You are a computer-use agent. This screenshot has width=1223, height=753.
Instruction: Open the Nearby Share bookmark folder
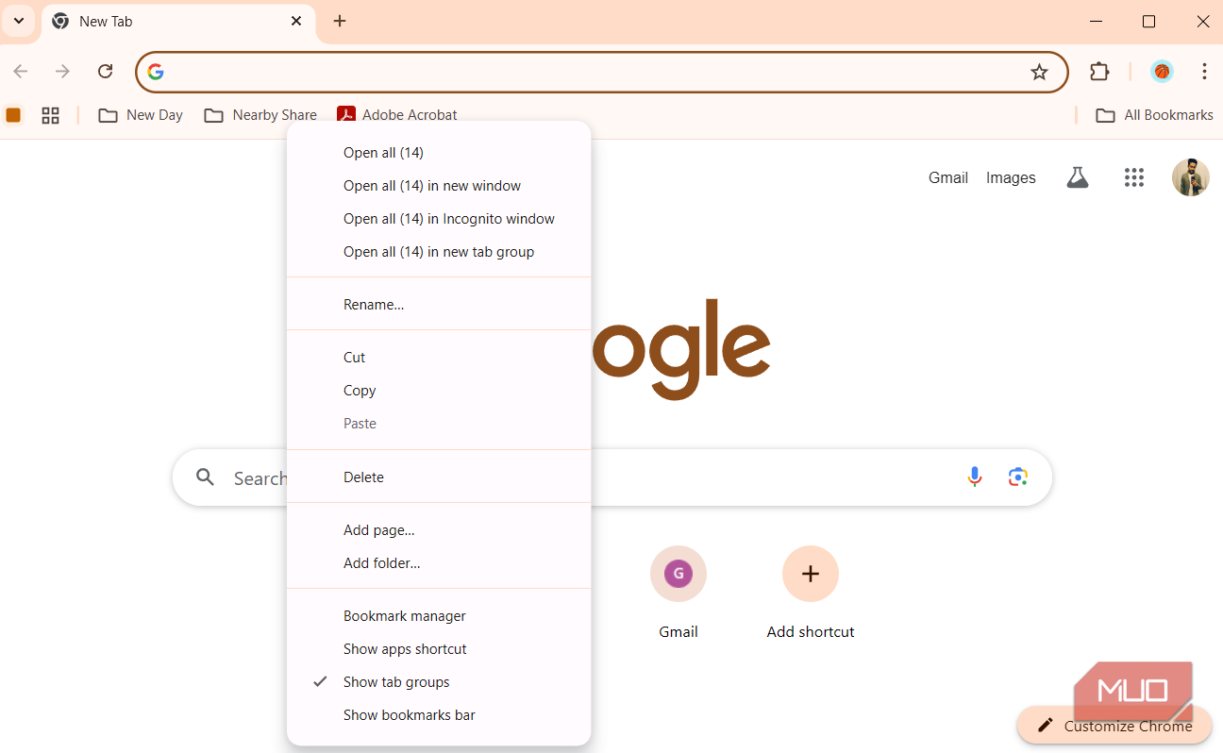coord(260,115)
